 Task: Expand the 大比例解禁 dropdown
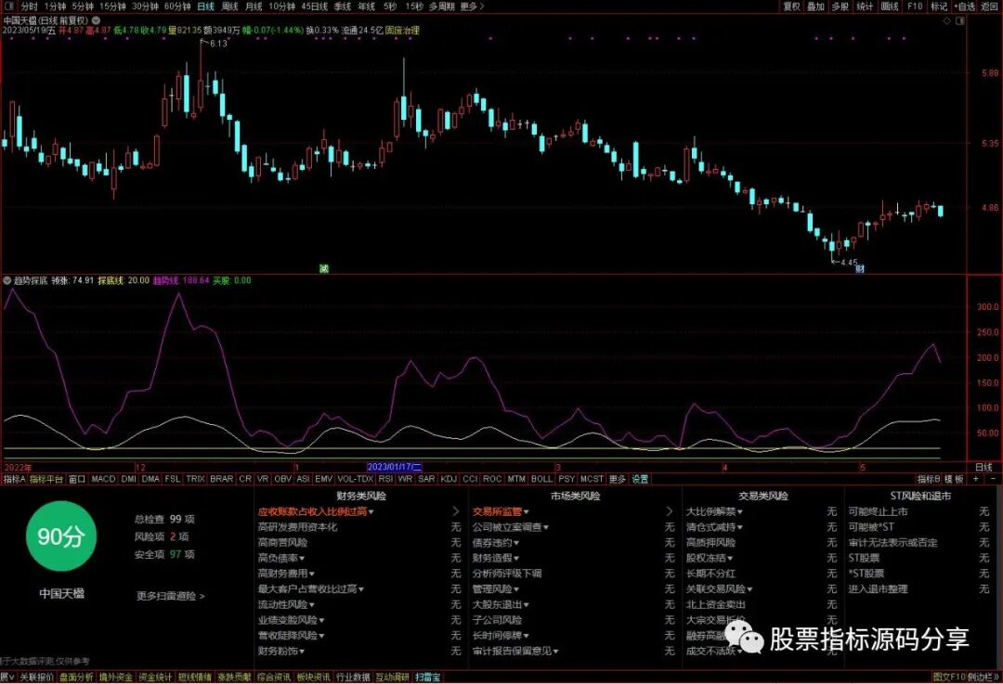coord(714,511)
